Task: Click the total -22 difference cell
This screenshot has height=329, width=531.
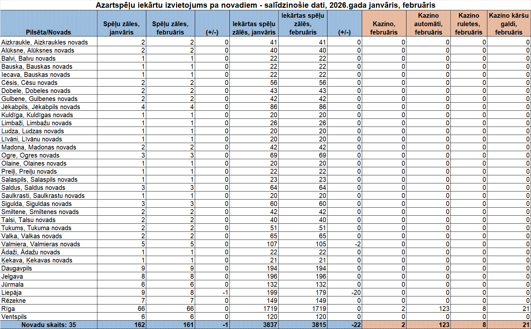Action: click(x=356, y=325)
